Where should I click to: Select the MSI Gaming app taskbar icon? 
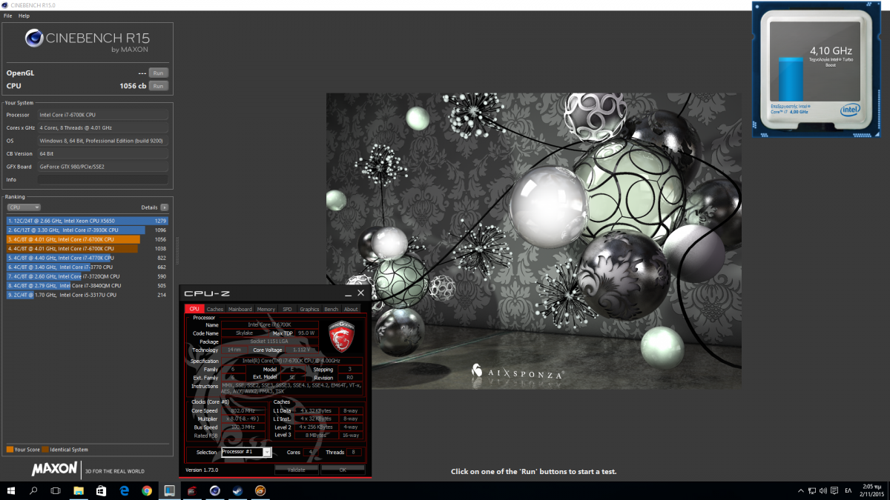coord(191,490)
